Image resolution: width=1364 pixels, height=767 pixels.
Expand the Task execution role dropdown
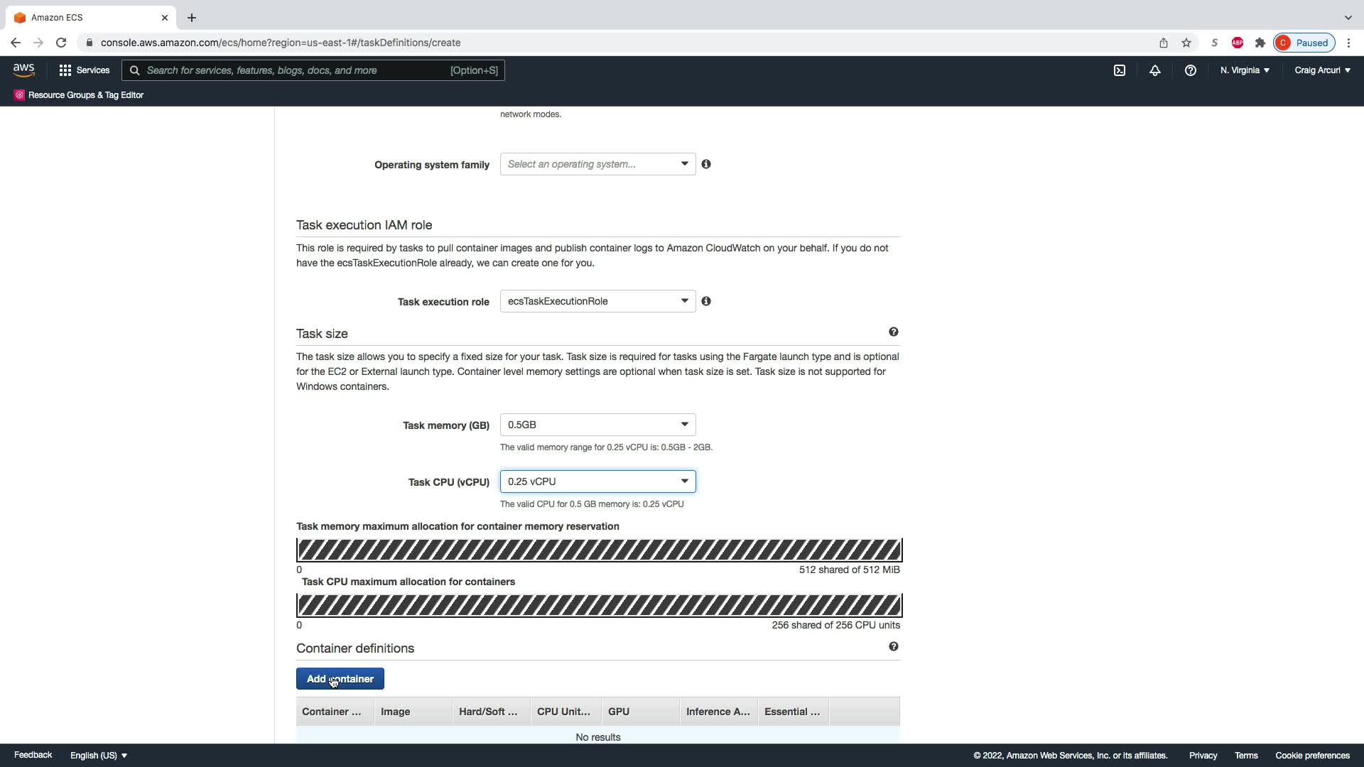597,301
